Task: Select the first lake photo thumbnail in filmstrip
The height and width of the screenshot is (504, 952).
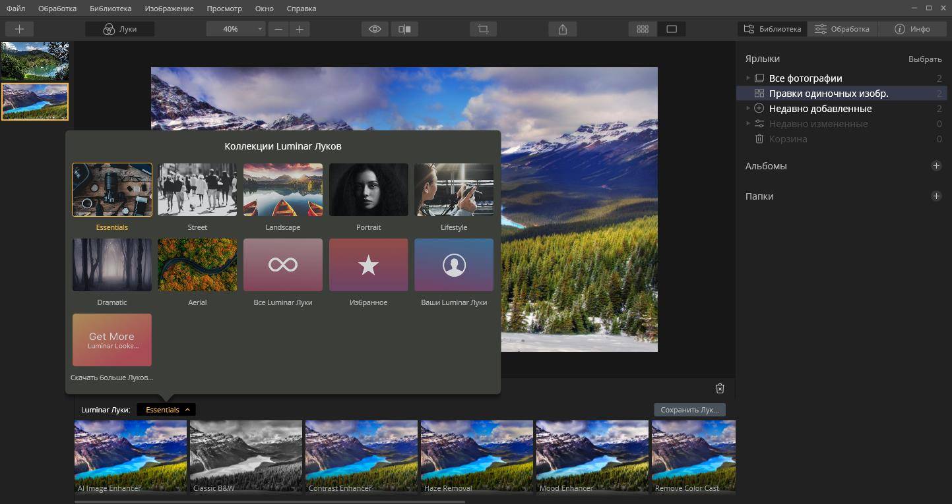Action: point(34,61)
